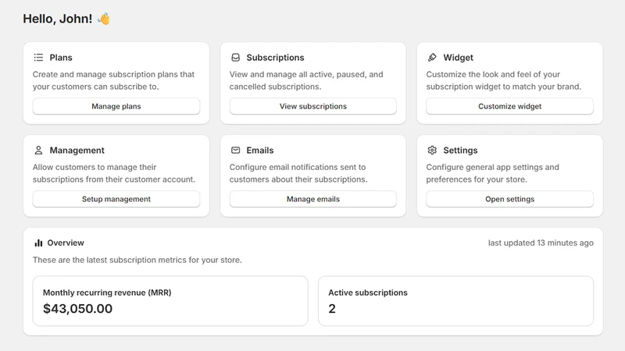625x351 pixels.
Task: Click the Overview bar chart icon
Action: tap(38, 243)
